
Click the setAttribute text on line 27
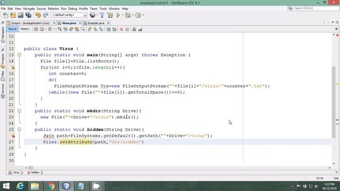coord(76,142)
